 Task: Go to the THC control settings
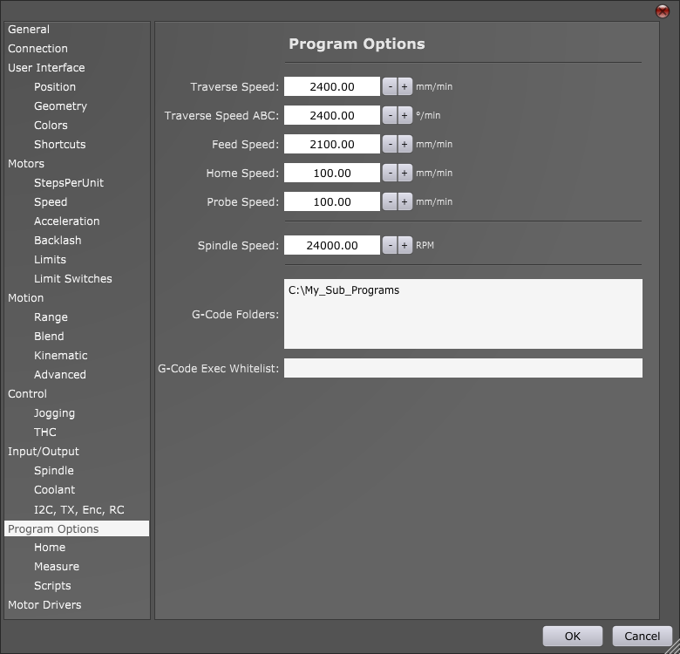[45, 432]
